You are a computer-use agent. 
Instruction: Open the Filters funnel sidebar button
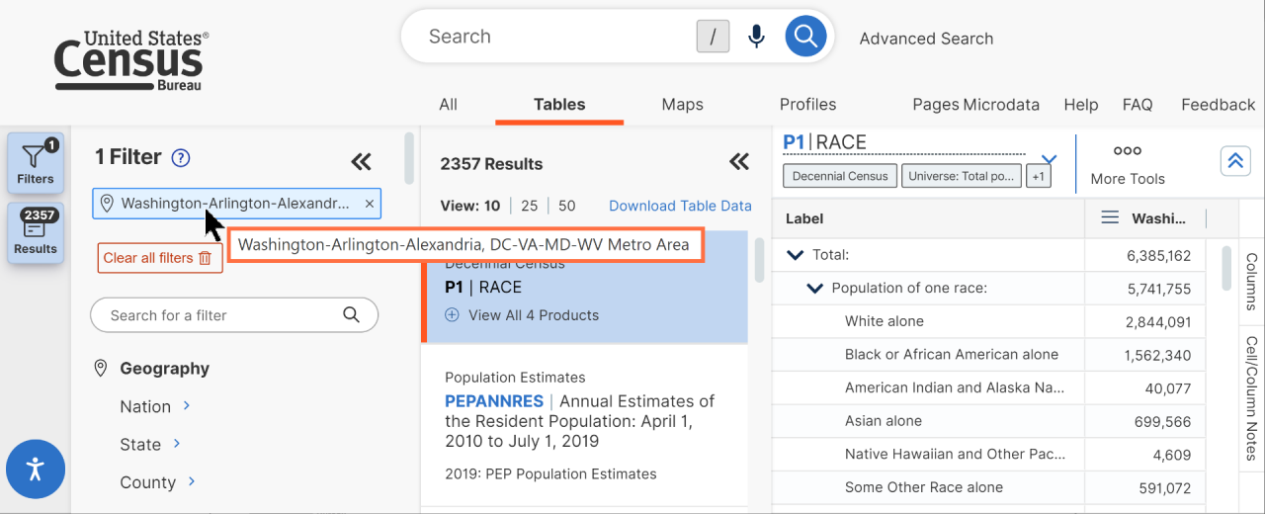click(x=36, y=162)
